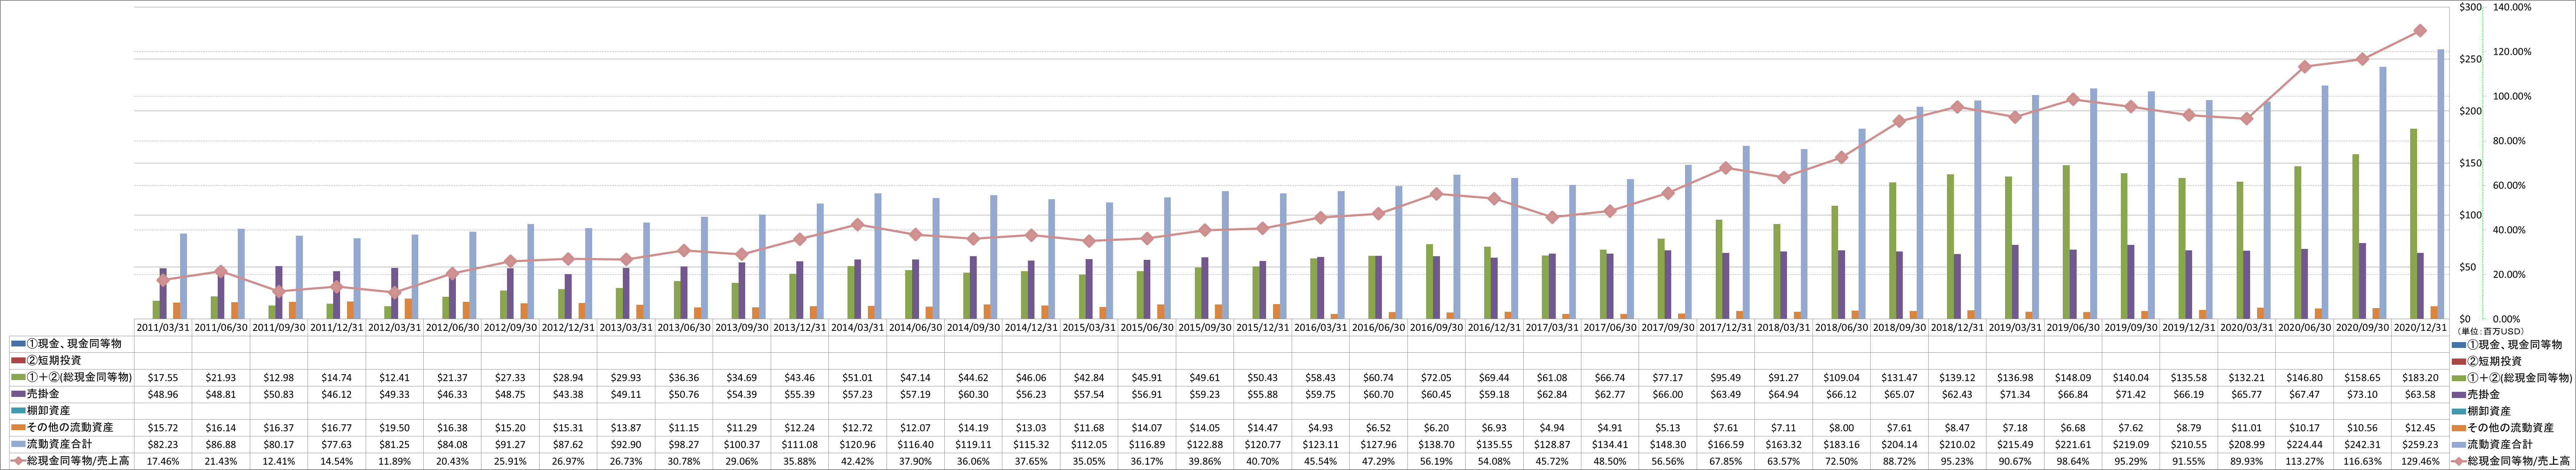
Task: Select the 2017/06/30 date column header
Action: pos(1611,327)
